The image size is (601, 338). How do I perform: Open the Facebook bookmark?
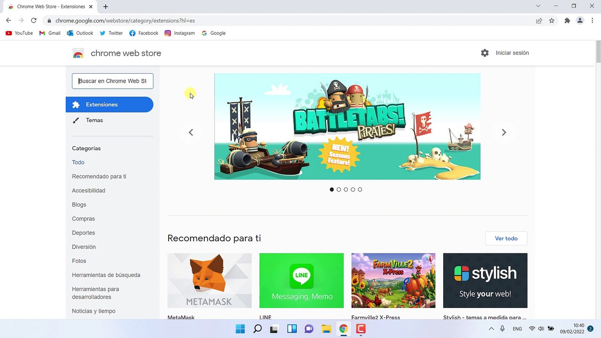click(x=144, y=33)
